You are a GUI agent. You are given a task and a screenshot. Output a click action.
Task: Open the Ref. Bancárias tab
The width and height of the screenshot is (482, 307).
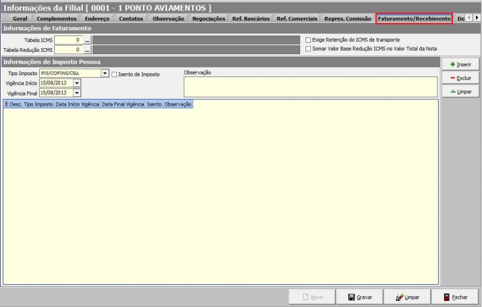pyautogui.click(x=251, y=19)
